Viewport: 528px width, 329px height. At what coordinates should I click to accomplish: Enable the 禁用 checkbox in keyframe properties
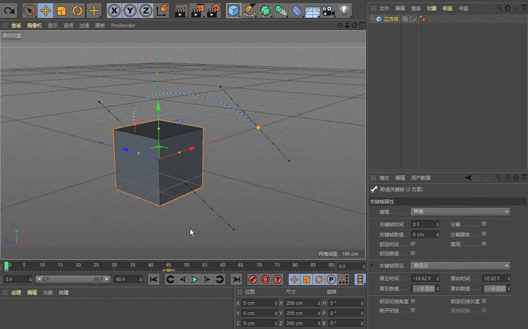coord(484,243)
